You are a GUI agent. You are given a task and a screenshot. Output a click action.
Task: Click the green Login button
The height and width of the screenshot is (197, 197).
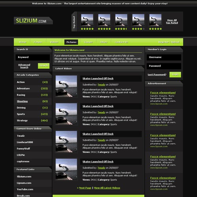(x=175, y=74)
